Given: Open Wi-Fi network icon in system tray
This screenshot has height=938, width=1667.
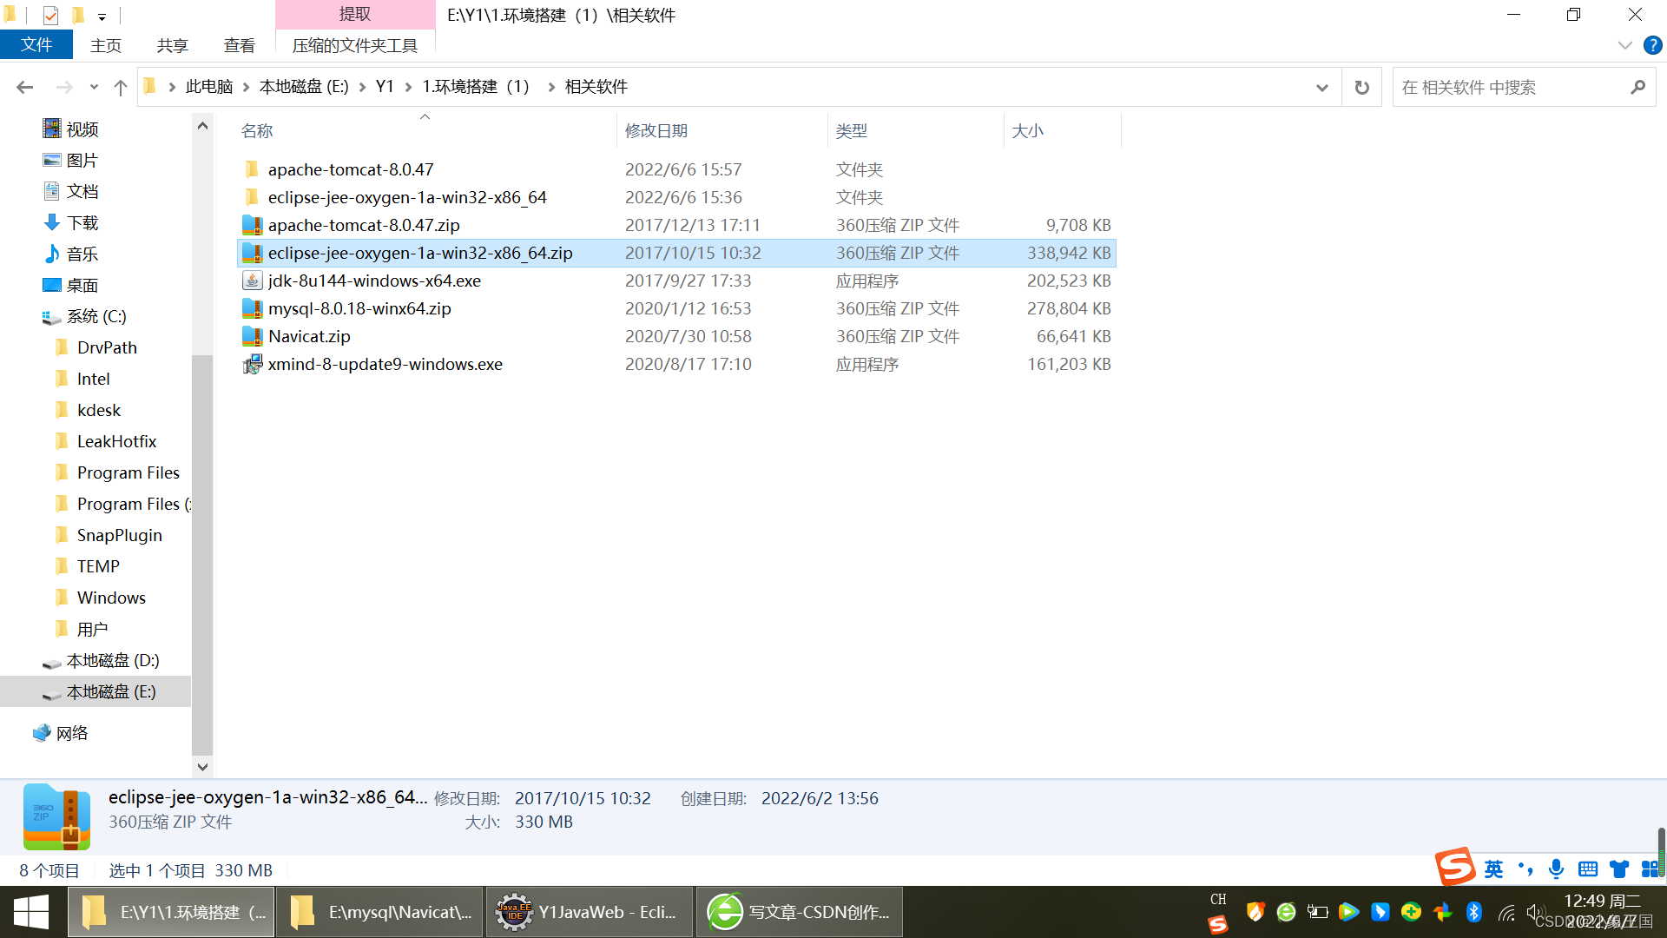Looking at the screenshot, I should 1507,913.
